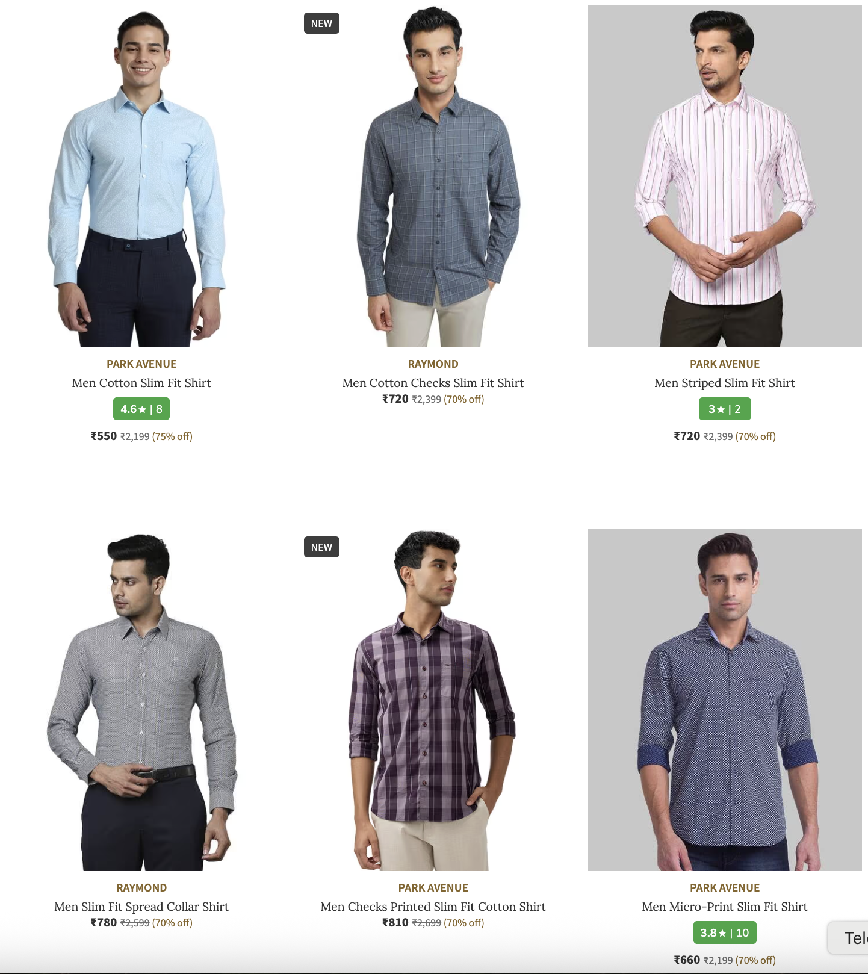Click Men Micro-Print Slim Fit Shirt title
868x974 pixels.
(725, 907)
